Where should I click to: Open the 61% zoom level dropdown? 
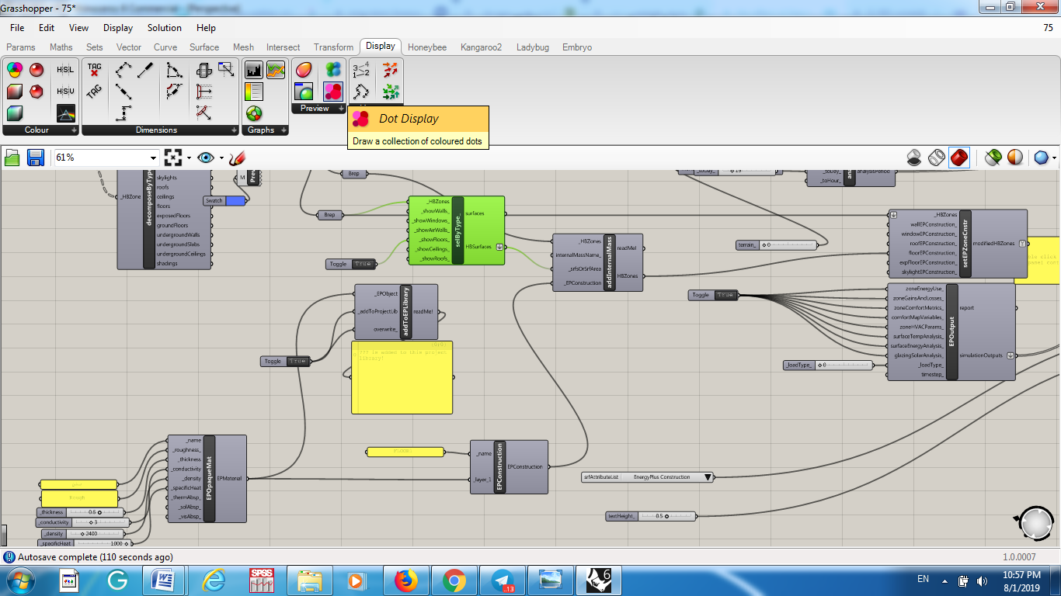coord(153,158)
